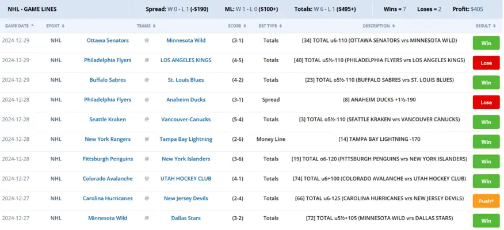Open the UTAH HOCKEY CLUB team link
504x230 pixels.
(186, 179)
